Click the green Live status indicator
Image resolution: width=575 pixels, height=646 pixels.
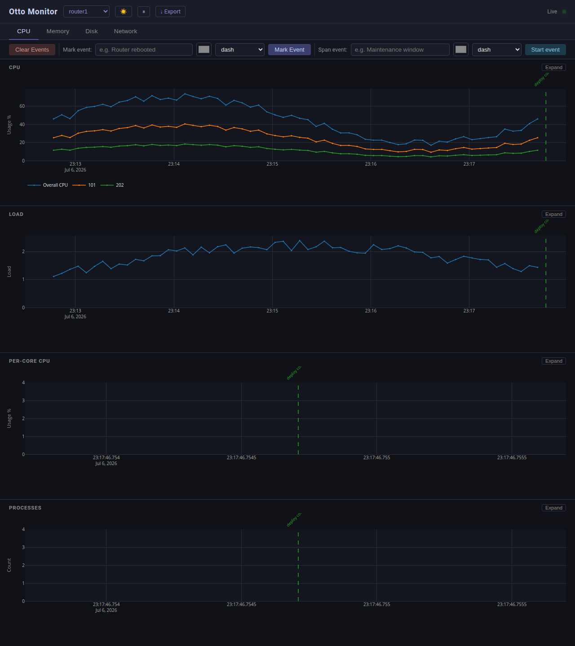[x=564, y=12]
